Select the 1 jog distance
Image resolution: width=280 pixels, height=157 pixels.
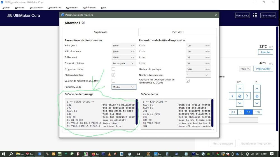(x=241, y=112)
